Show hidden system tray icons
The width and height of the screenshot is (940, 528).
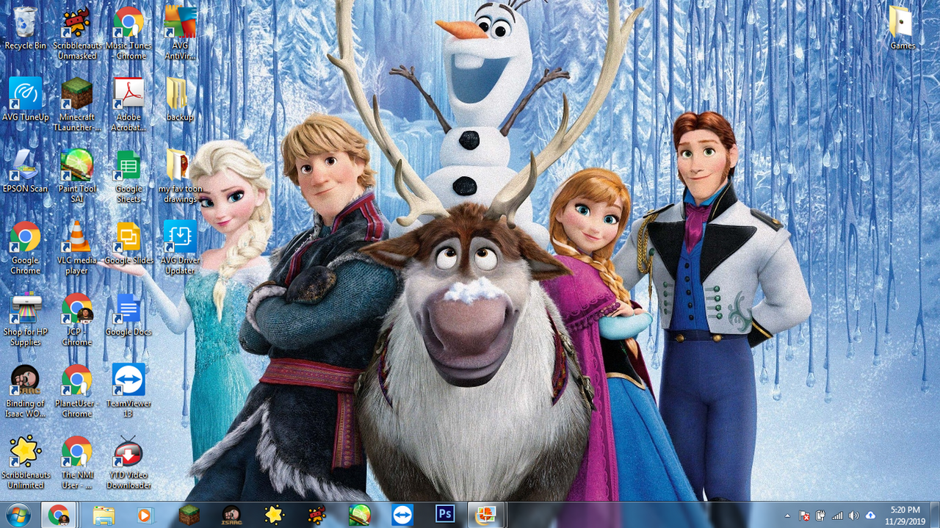pyautogui.click(x=788, y=516)
